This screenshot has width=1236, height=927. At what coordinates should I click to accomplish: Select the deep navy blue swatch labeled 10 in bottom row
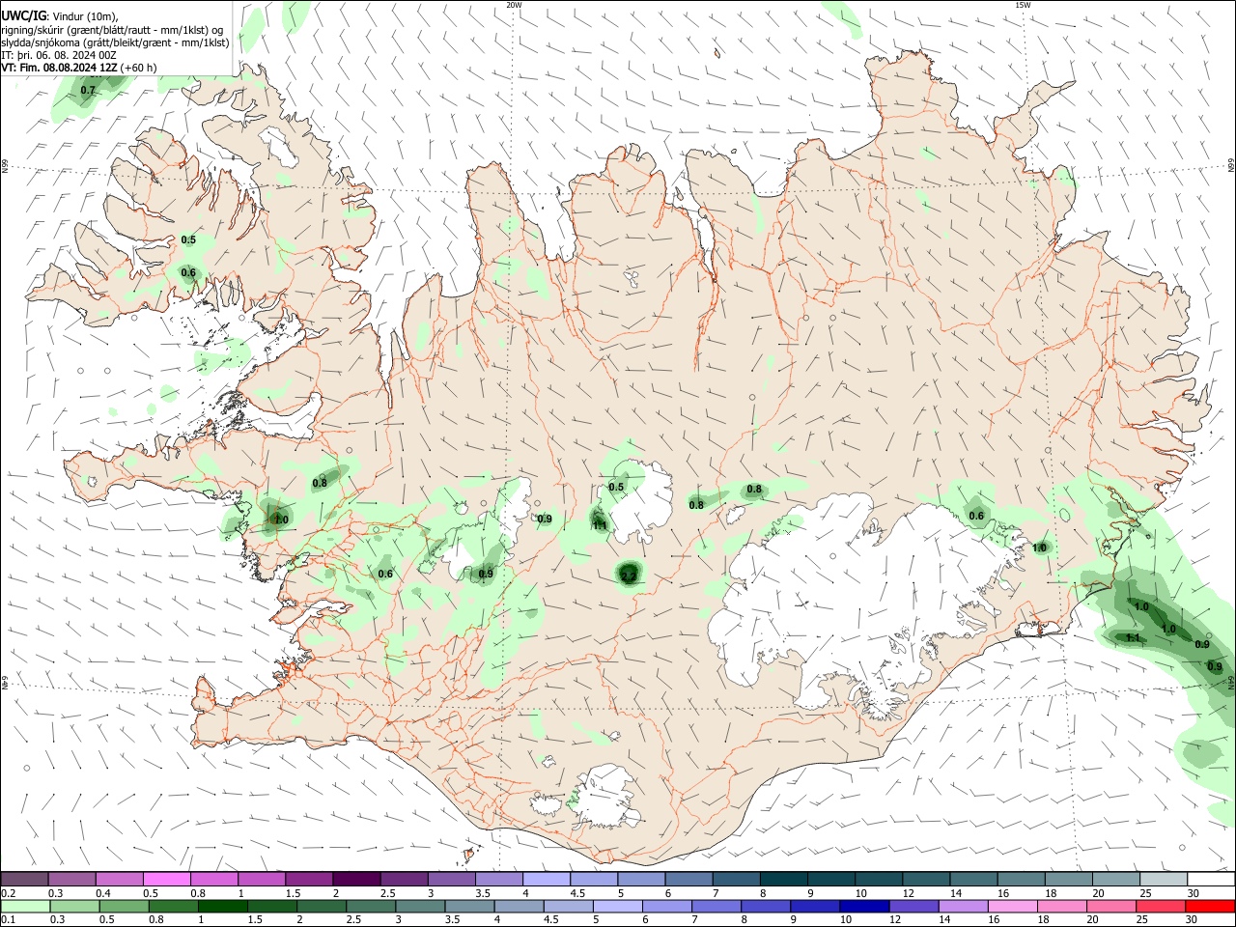coord(863,906)
